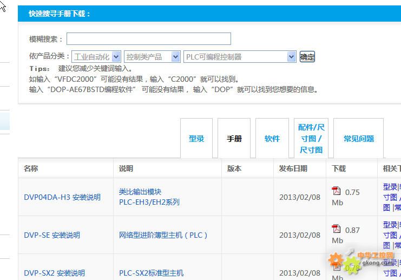Click the 型录 related link in DVP-SE row

(390, 225)
